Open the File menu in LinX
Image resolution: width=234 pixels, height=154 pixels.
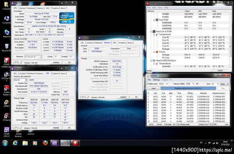click(x=149, y=80)
